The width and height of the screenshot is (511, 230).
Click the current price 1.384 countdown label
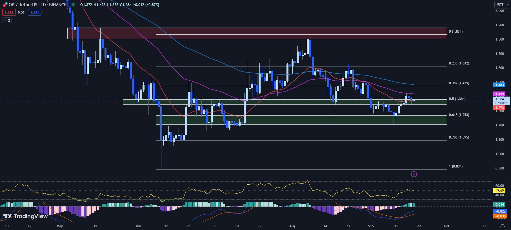tap(501, 101)
